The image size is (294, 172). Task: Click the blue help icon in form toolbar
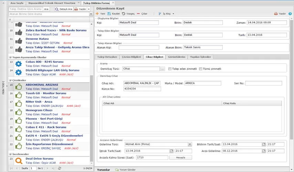[x=290, y=14]
